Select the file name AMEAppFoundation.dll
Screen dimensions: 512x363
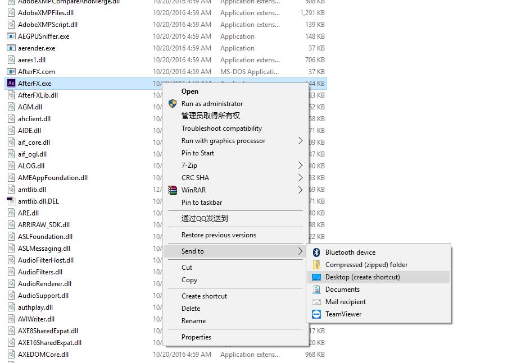pos(53,178)
